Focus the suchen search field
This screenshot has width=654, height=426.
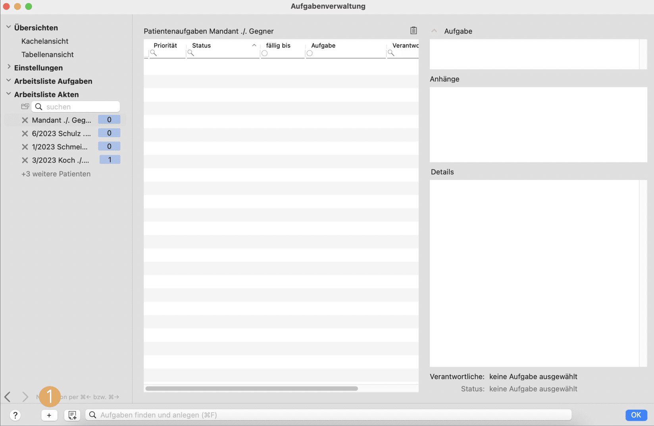tap(76, 107)
